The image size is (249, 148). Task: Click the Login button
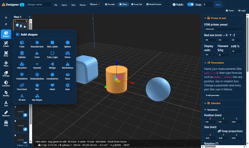click(242, 11)
